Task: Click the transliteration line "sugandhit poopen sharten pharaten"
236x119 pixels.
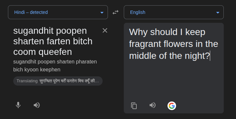Action: pyautogui.click(x=55, y=62)
